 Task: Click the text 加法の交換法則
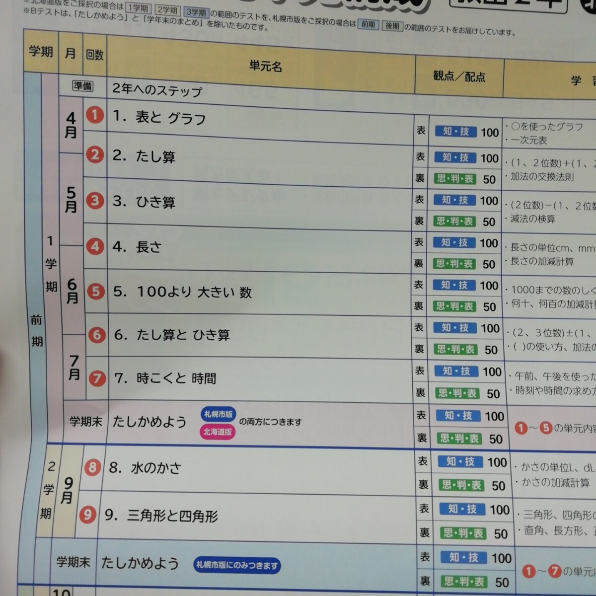[542, 176]
